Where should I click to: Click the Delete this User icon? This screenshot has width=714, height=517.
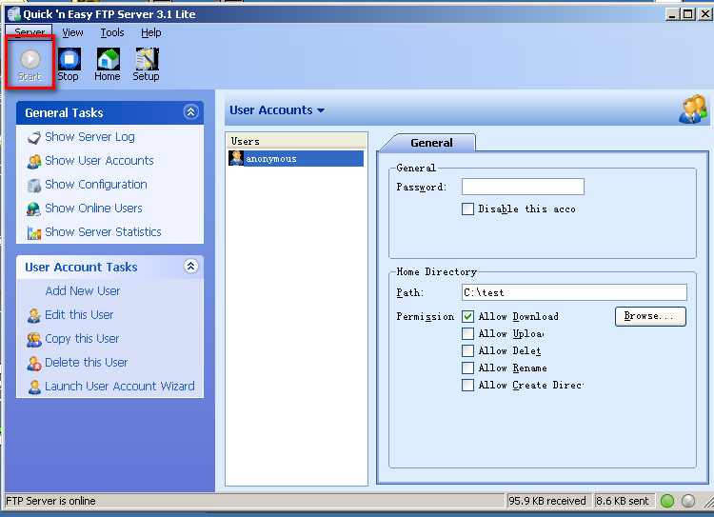tap(34, 363)
